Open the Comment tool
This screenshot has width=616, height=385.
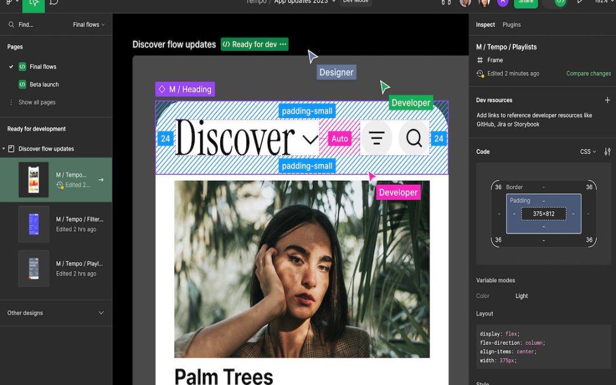point(54,2)
